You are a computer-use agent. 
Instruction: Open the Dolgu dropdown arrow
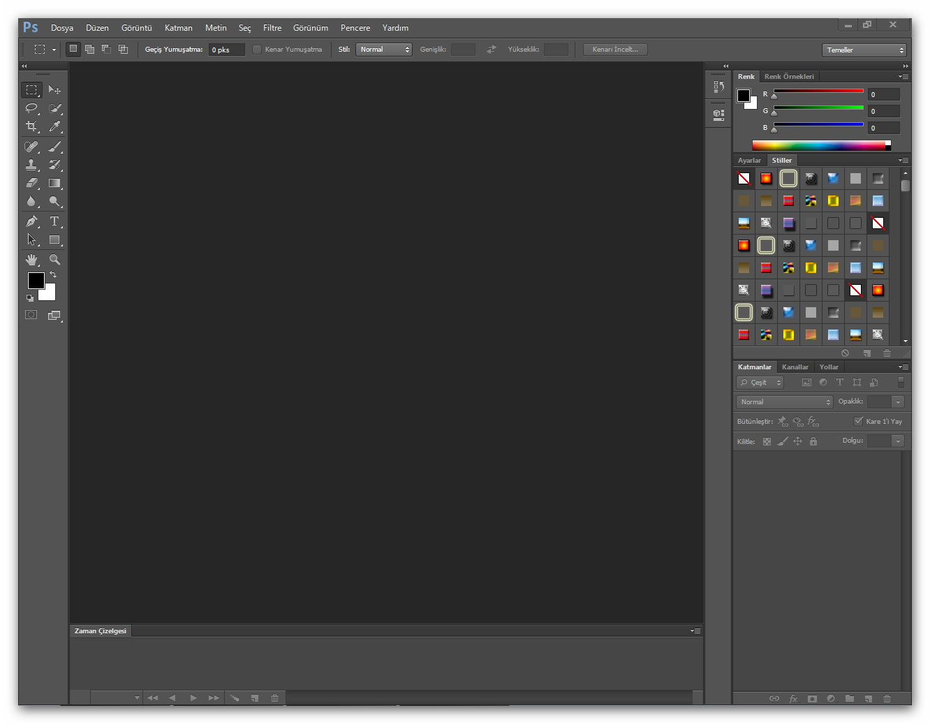(898, 441)
